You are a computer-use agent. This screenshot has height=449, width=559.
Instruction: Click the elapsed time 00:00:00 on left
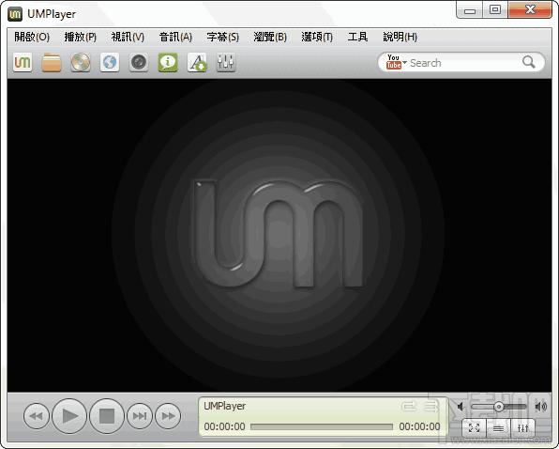pos(224,426)
